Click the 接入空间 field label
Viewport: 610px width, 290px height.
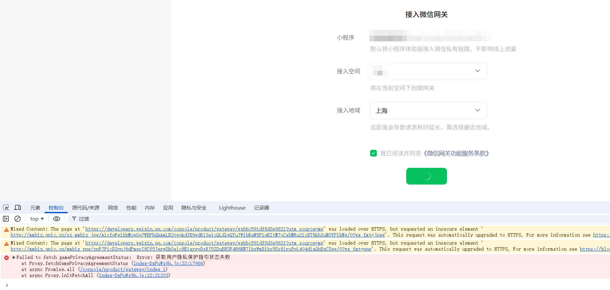coord(348,71)
